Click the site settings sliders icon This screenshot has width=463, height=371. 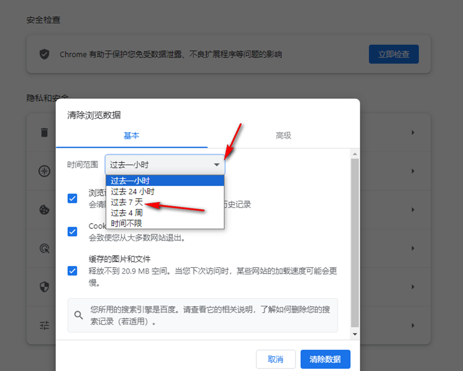(45, 325)
